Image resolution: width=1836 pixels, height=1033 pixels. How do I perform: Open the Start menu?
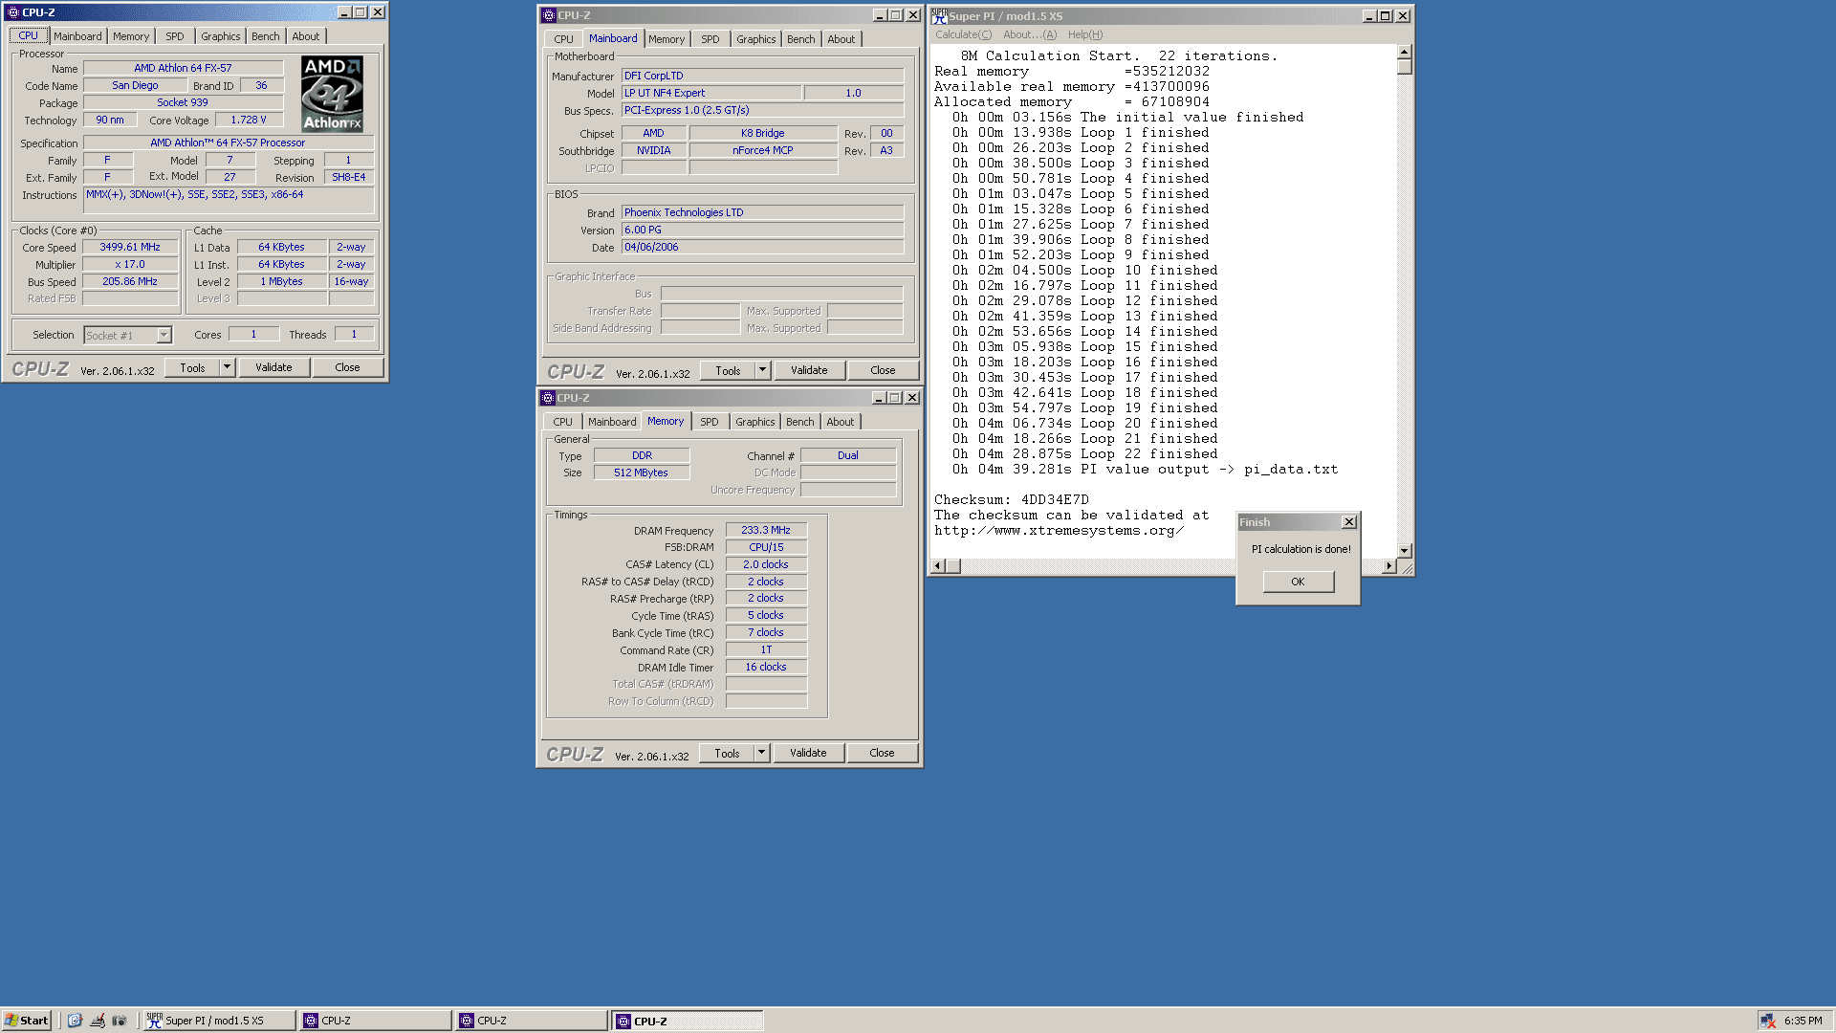(x=27, y=1021)
